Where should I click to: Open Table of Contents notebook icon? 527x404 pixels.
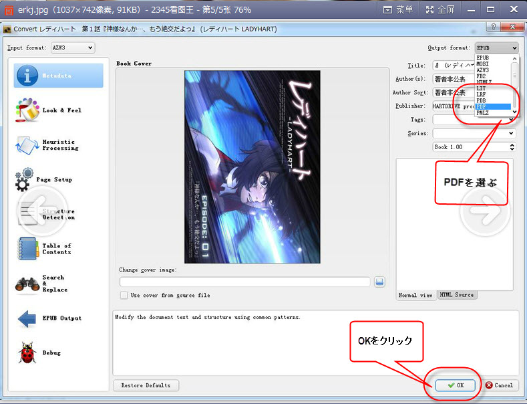(x=27, y=249)
